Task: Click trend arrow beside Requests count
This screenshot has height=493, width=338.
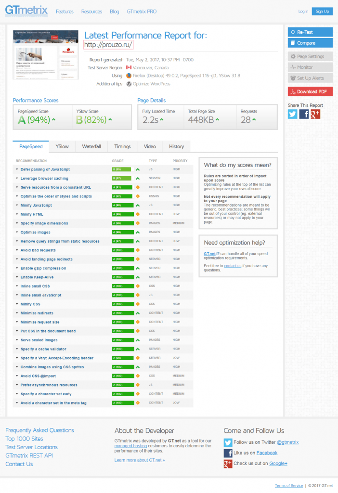Action: (254, 119)
